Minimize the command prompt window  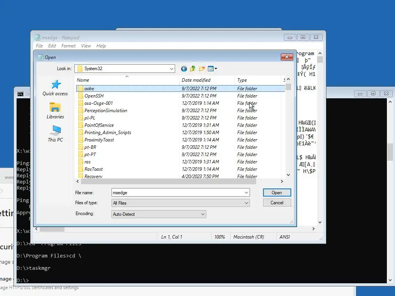[x=360, y=94]
